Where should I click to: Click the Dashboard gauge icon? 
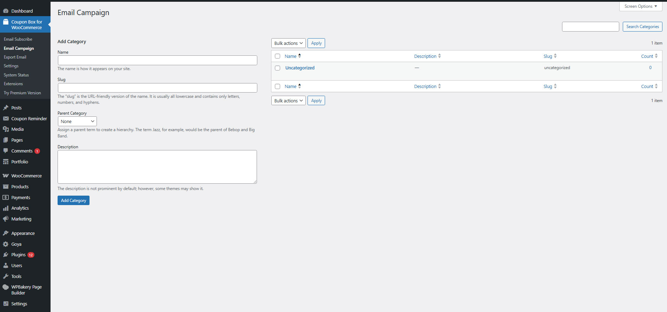tap(6, 11)
